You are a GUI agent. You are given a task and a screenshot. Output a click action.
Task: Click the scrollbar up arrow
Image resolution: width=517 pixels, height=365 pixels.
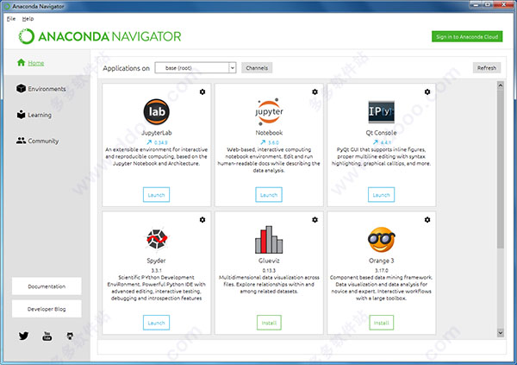click(x=500, y=85)
